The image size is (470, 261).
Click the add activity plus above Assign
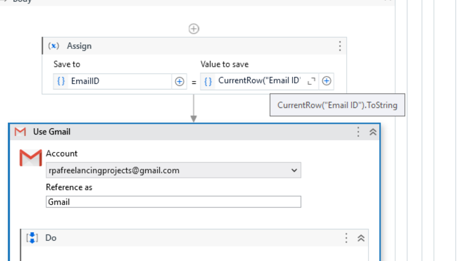coord(194,29)
